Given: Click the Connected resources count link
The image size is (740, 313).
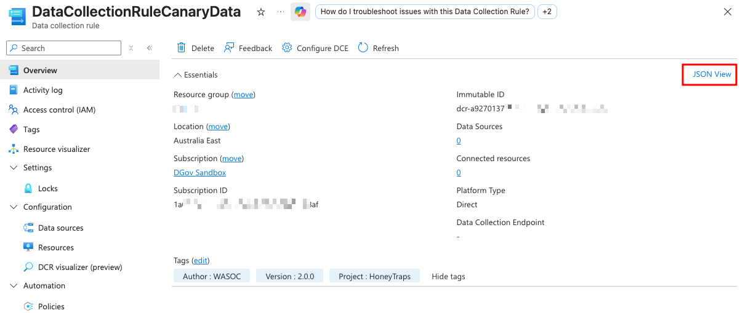Looking at the screenshot, I should pos(459,173).
